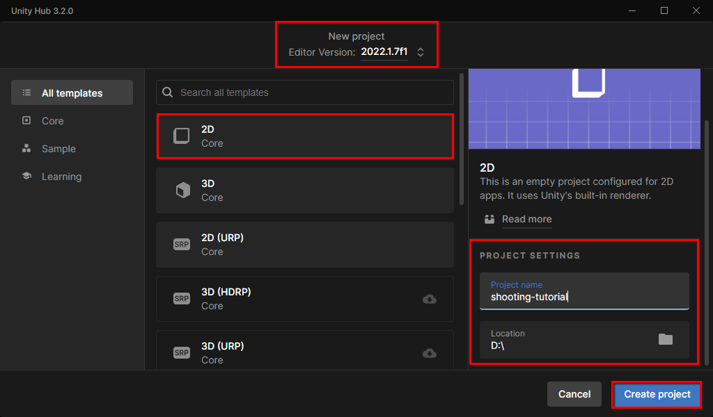Maximize the Unity Hub window

pos(664,10)
